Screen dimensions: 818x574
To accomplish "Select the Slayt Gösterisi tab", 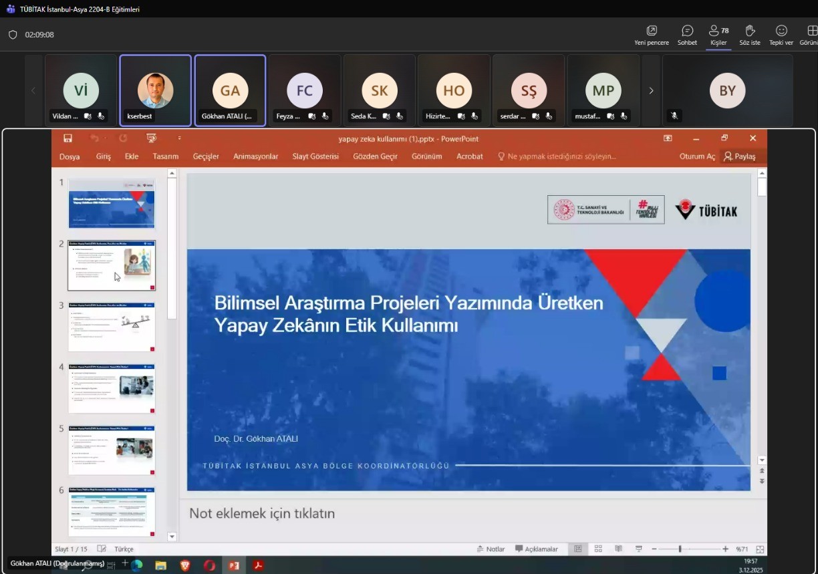I will pyautogui.click(x=315, y=156).
